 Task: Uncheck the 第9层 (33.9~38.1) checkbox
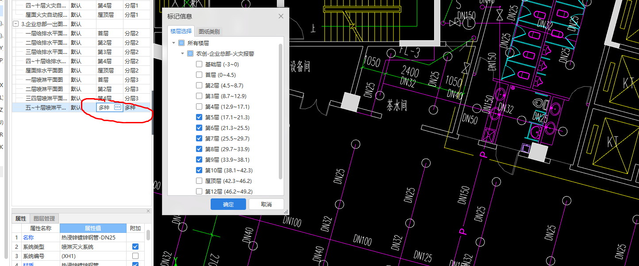tap(199, 160)
